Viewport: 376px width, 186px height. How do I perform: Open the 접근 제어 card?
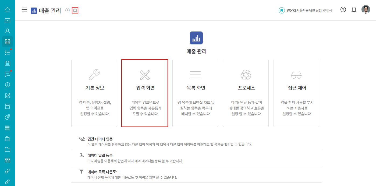pyautogui.click(x=296, y=93)
